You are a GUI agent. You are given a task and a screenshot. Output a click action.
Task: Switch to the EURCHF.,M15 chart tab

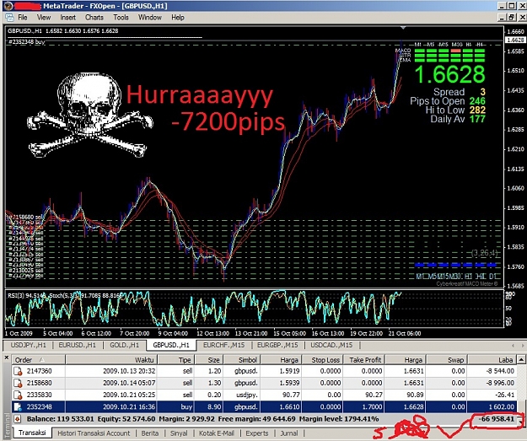[223, 345]
